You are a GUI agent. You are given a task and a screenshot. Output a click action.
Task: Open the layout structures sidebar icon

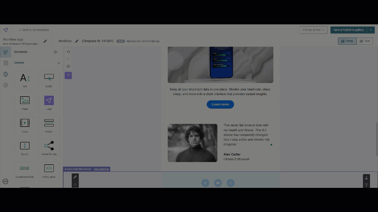(5, 63)
